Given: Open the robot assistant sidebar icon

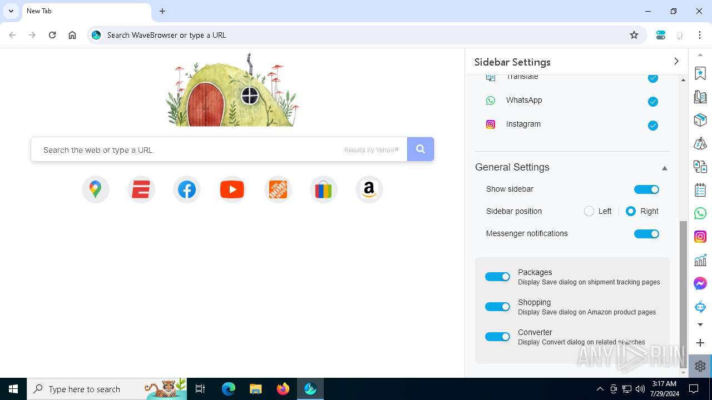Looking at the screenshot, I should click(700, 307).
